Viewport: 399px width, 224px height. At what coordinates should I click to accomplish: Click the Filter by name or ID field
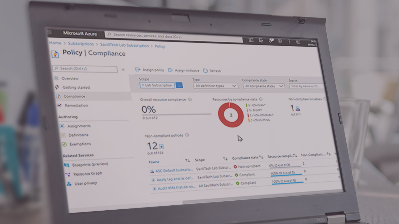pos(306,86)
